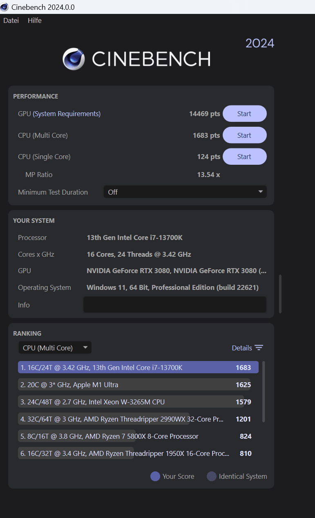The image size is (315, 518).
Task: Click the 124 pts single core score
Action: point(209,157)
